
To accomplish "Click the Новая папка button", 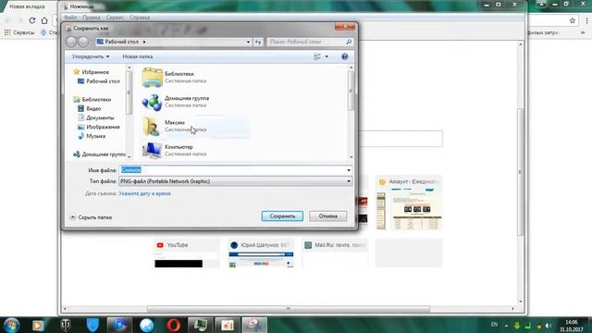I will click(138, 56).
